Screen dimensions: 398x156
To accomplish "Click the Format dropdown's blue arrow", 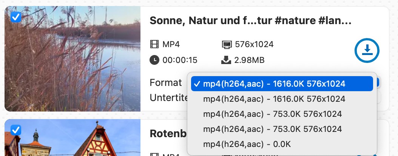I will [x=378, y=83].
